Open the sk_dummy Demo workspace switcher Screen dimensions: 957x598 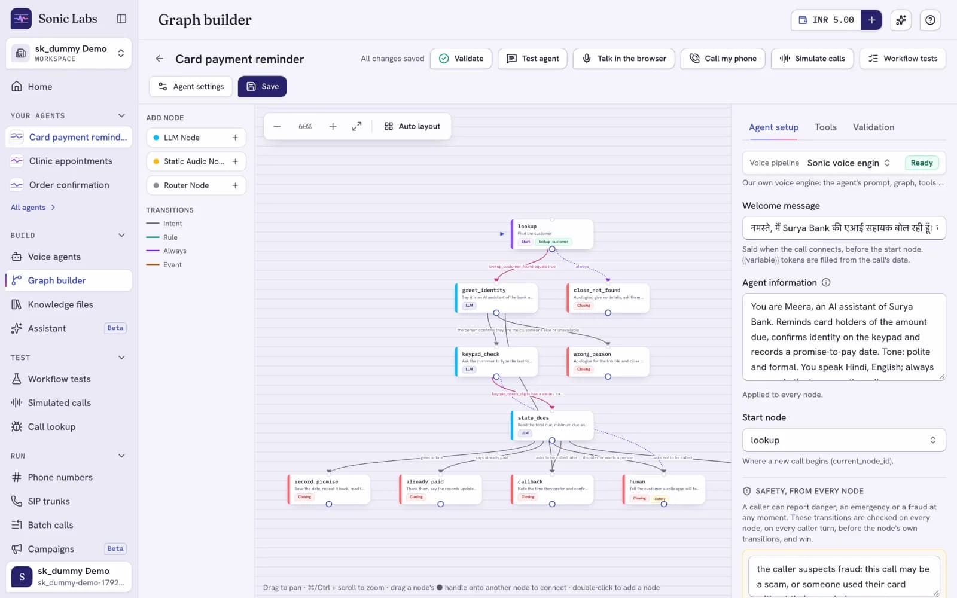coord(69,53)
